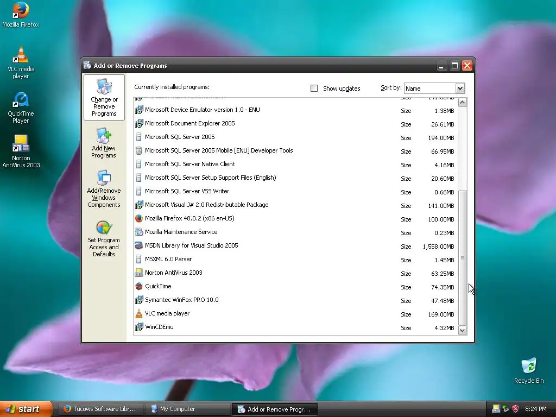Click the 8:24 PM taskbar clock
Image resolution: width=556 pixels, height=417 pixels.
(x=535, y=409)
